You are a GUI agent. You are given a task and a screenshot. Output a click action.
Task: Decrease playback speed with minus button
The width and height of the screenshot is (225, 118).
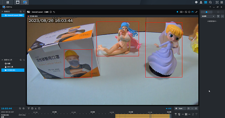pyautogui.click(x=188, y=109)
